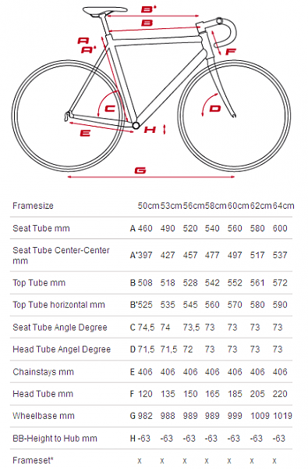308x469 pixels.
Task: Click the red C seat angle label
Action: 110,108
